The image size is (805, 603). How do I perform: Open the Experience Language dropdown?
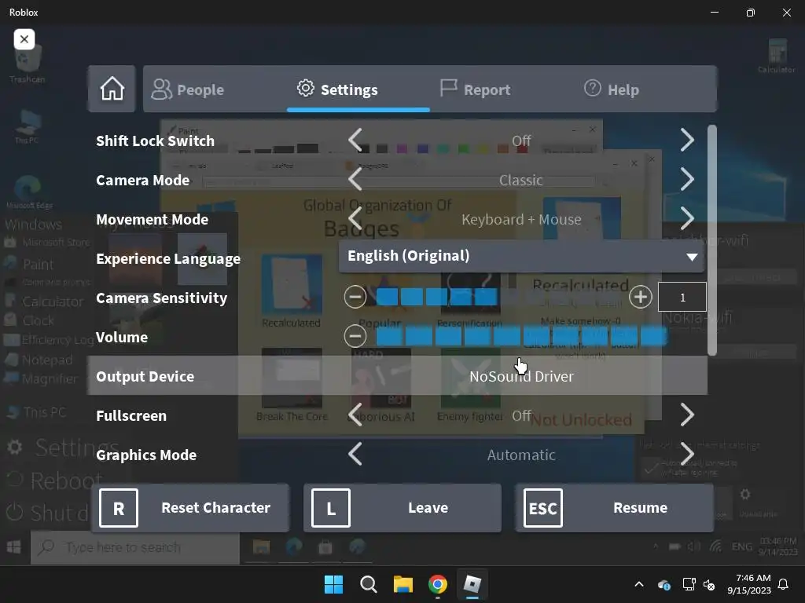[x=522, y=256]
